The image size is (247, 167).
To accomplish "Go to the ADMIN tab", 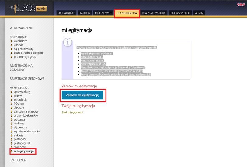I will [199, 13].
